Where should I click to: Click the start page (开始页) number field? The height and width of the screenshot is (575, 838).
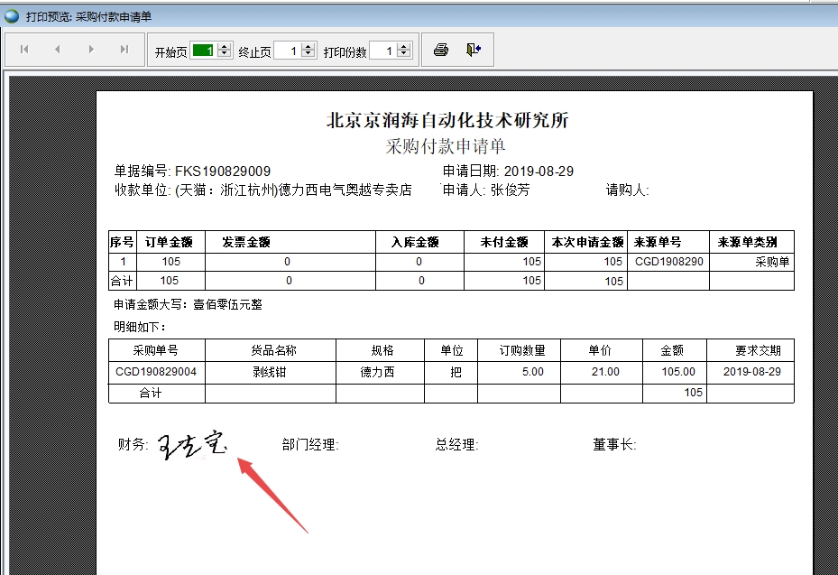click(203, 51)
